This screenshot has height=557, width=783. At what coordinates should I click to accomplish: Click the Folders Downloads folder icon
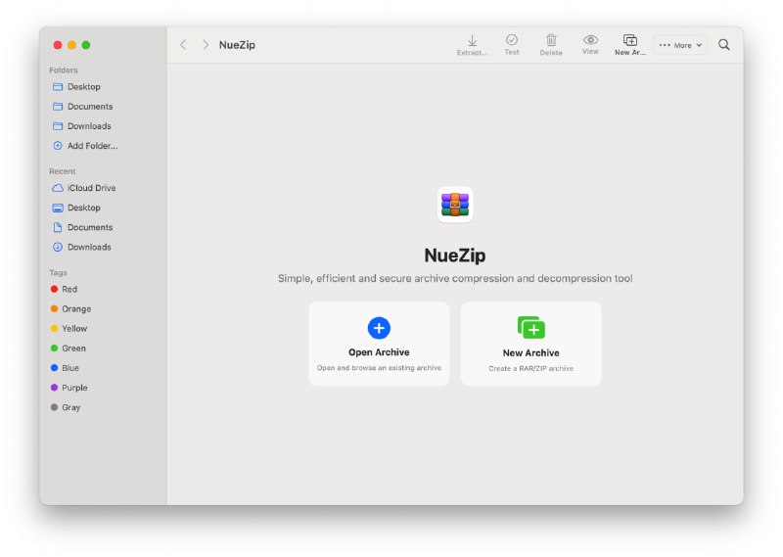(x=58, y=126)
